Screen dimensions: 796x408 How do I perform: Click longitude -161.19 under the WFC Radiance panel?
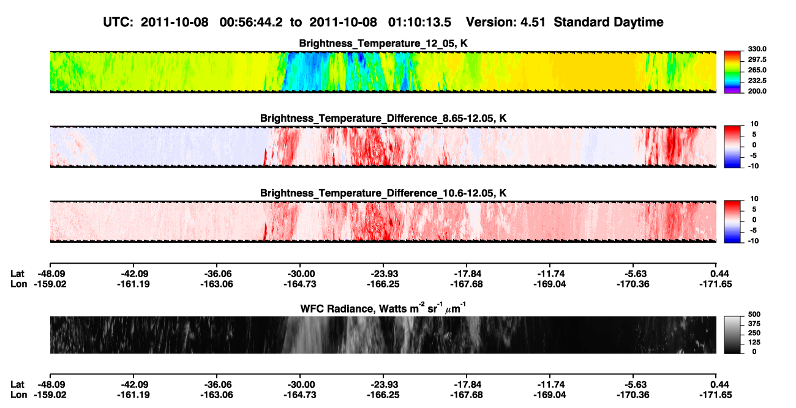(x=133, y=395)
